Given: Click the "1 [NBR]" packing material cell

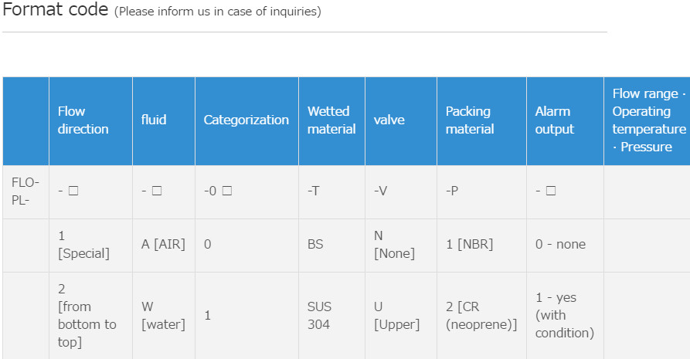Looking at the screenshot, I should [469, 245].
